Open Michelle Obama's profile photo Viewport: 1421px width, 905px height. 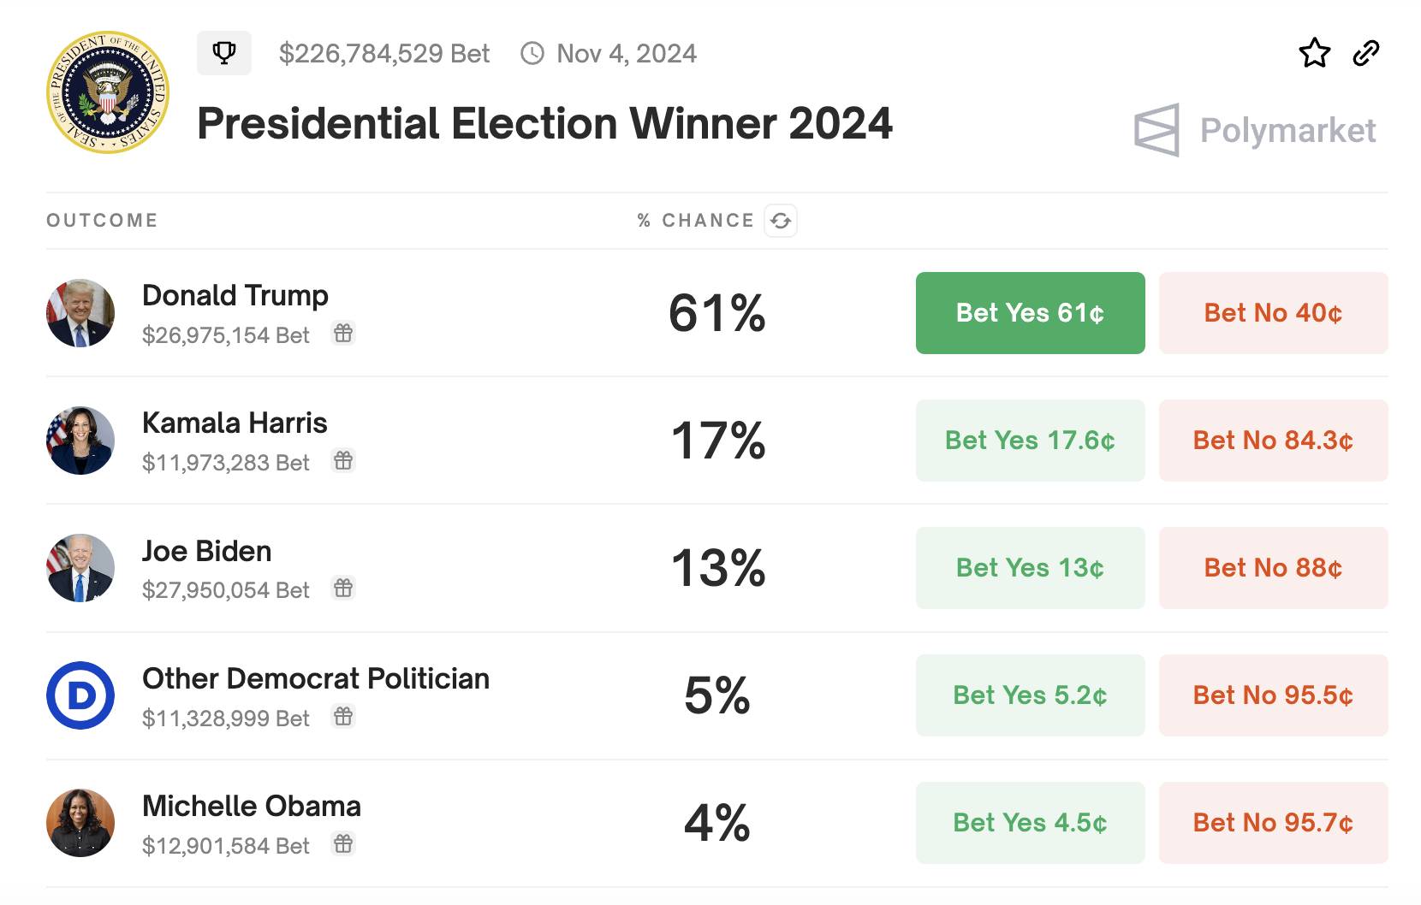(x=80, y=823)
